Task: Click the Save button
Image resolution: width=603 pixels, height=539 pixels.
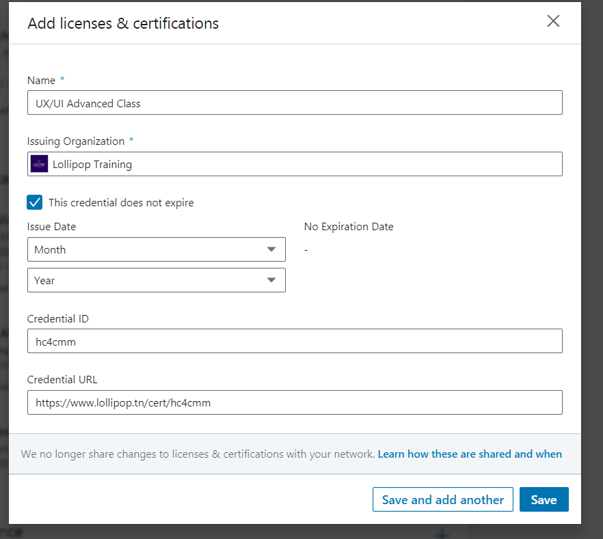Action: click(x=544, y=499)
